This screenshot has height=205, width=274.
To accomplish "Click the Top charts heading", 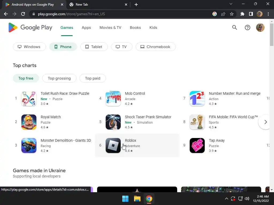I will click(x=25, y=65).
